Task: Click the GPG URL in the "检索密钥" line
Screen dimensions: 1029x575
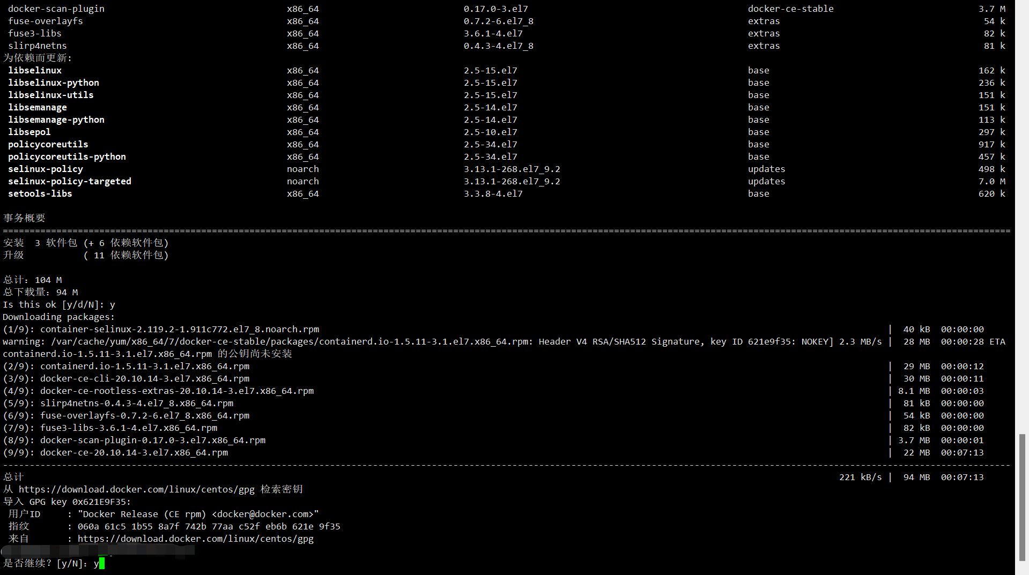Action: tap(137, 489)
